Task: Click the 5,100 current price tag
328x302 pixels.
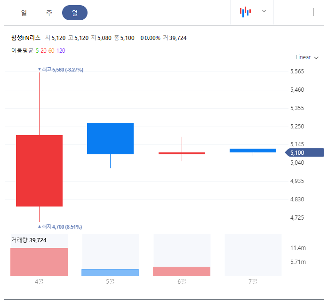Action: [x=304, y=153]
